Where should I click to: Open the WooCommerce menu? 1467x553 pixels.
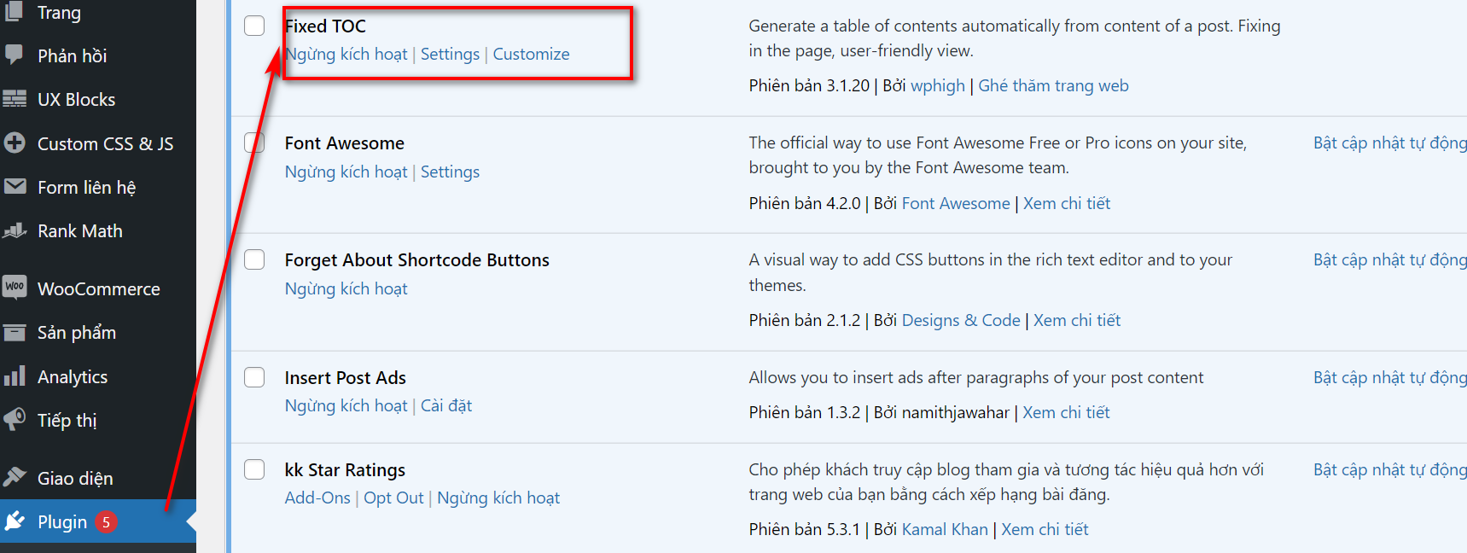point(98,288)
